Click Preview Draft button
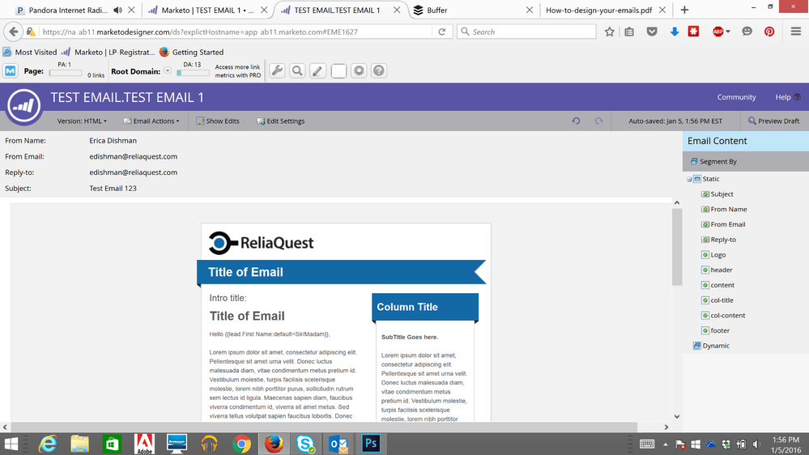 tap(773, 121)
